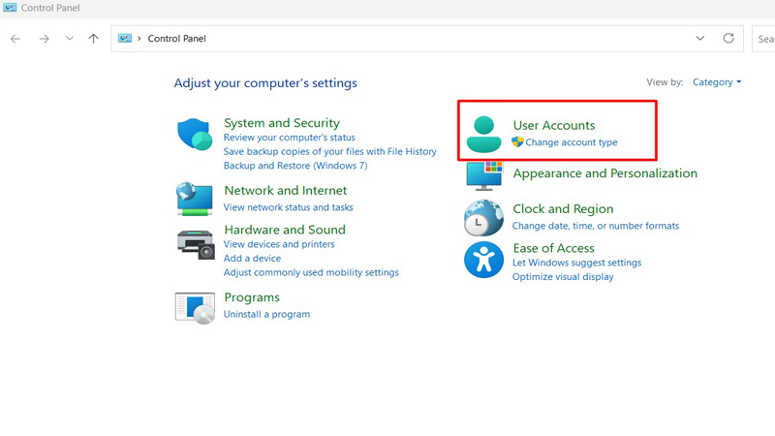Refresh the Control Panel view
Screen dimensions: 775x436
coord(728,38)
